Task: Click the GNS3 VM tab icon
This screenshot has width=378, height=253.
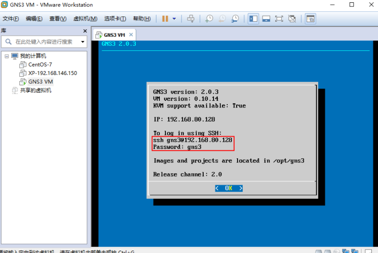Action: pyautogui.click(x=99, y=35)
